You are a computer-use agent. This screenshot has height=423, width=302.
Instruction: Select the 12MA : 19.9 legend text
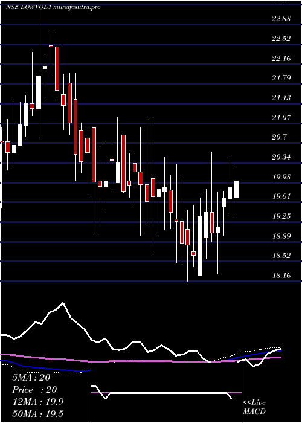point(38,402)
